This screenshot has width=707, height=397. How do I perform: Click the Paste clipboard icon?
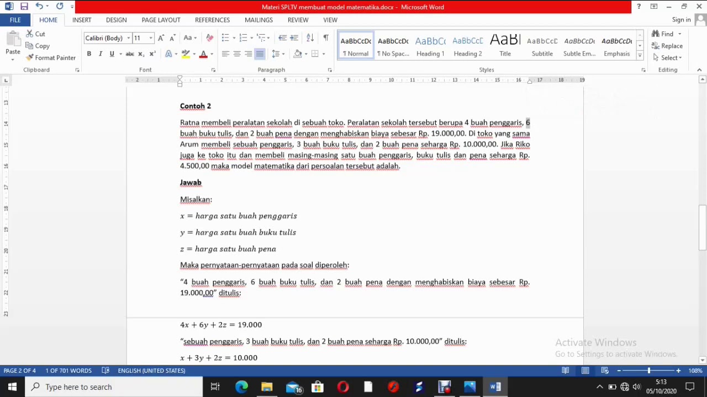[x=13, y=40]
